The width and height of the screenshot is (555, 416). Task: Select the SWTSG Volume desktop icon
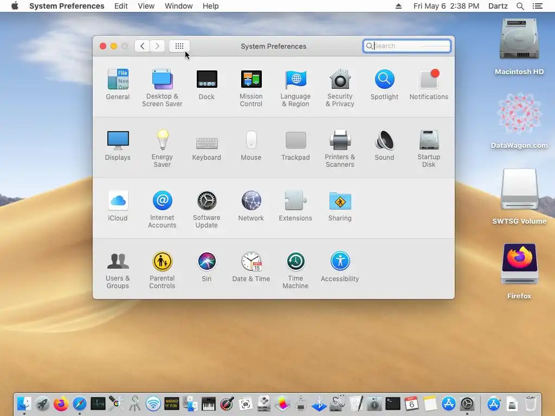pos(519,197)
